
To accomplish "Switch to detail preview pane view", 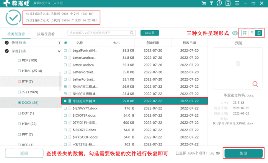I will coord(258,33).
